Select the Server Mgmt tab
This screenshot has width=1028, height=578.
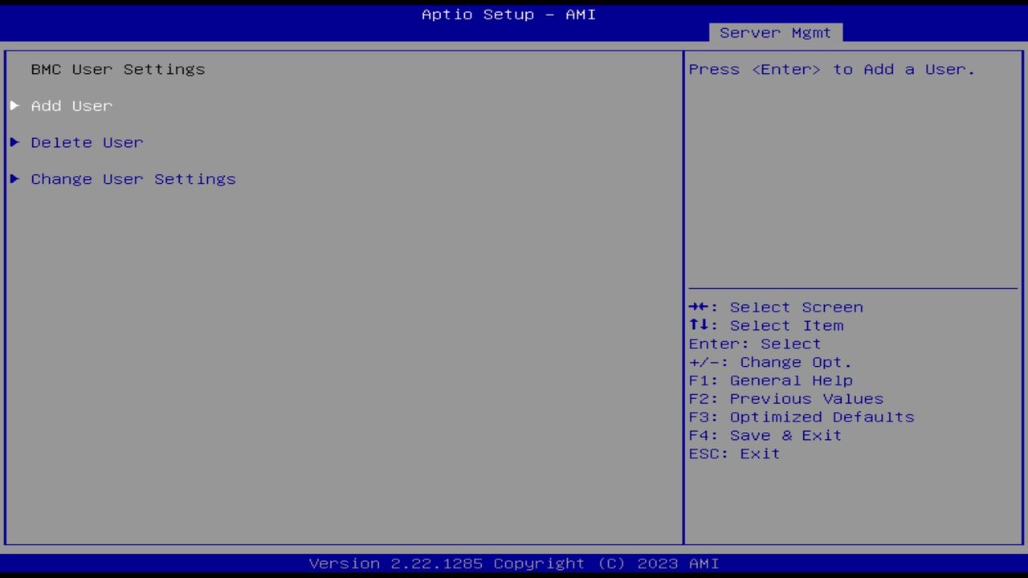pos(775,33)
